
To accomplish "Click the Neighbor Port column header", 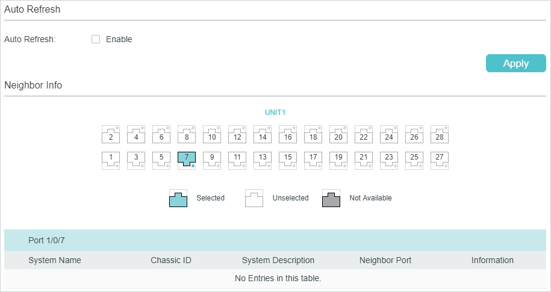I will (x=385, y=260).
